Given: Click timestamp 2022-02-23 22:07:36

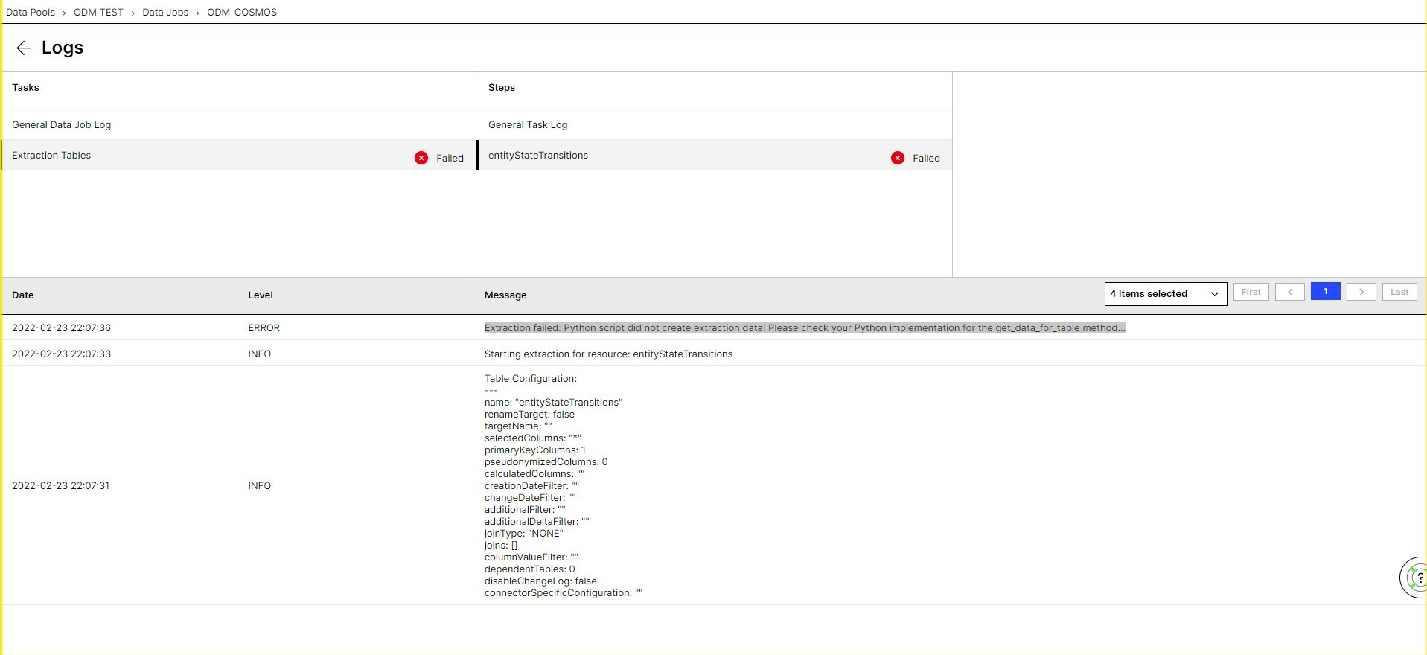Looking at the screenshot, I should [x=61, y=327].
